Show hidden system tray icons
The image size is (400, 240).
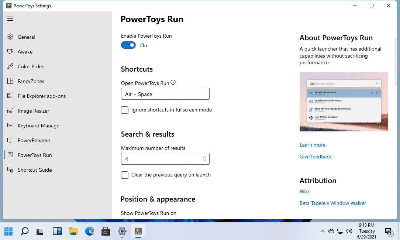323,231
